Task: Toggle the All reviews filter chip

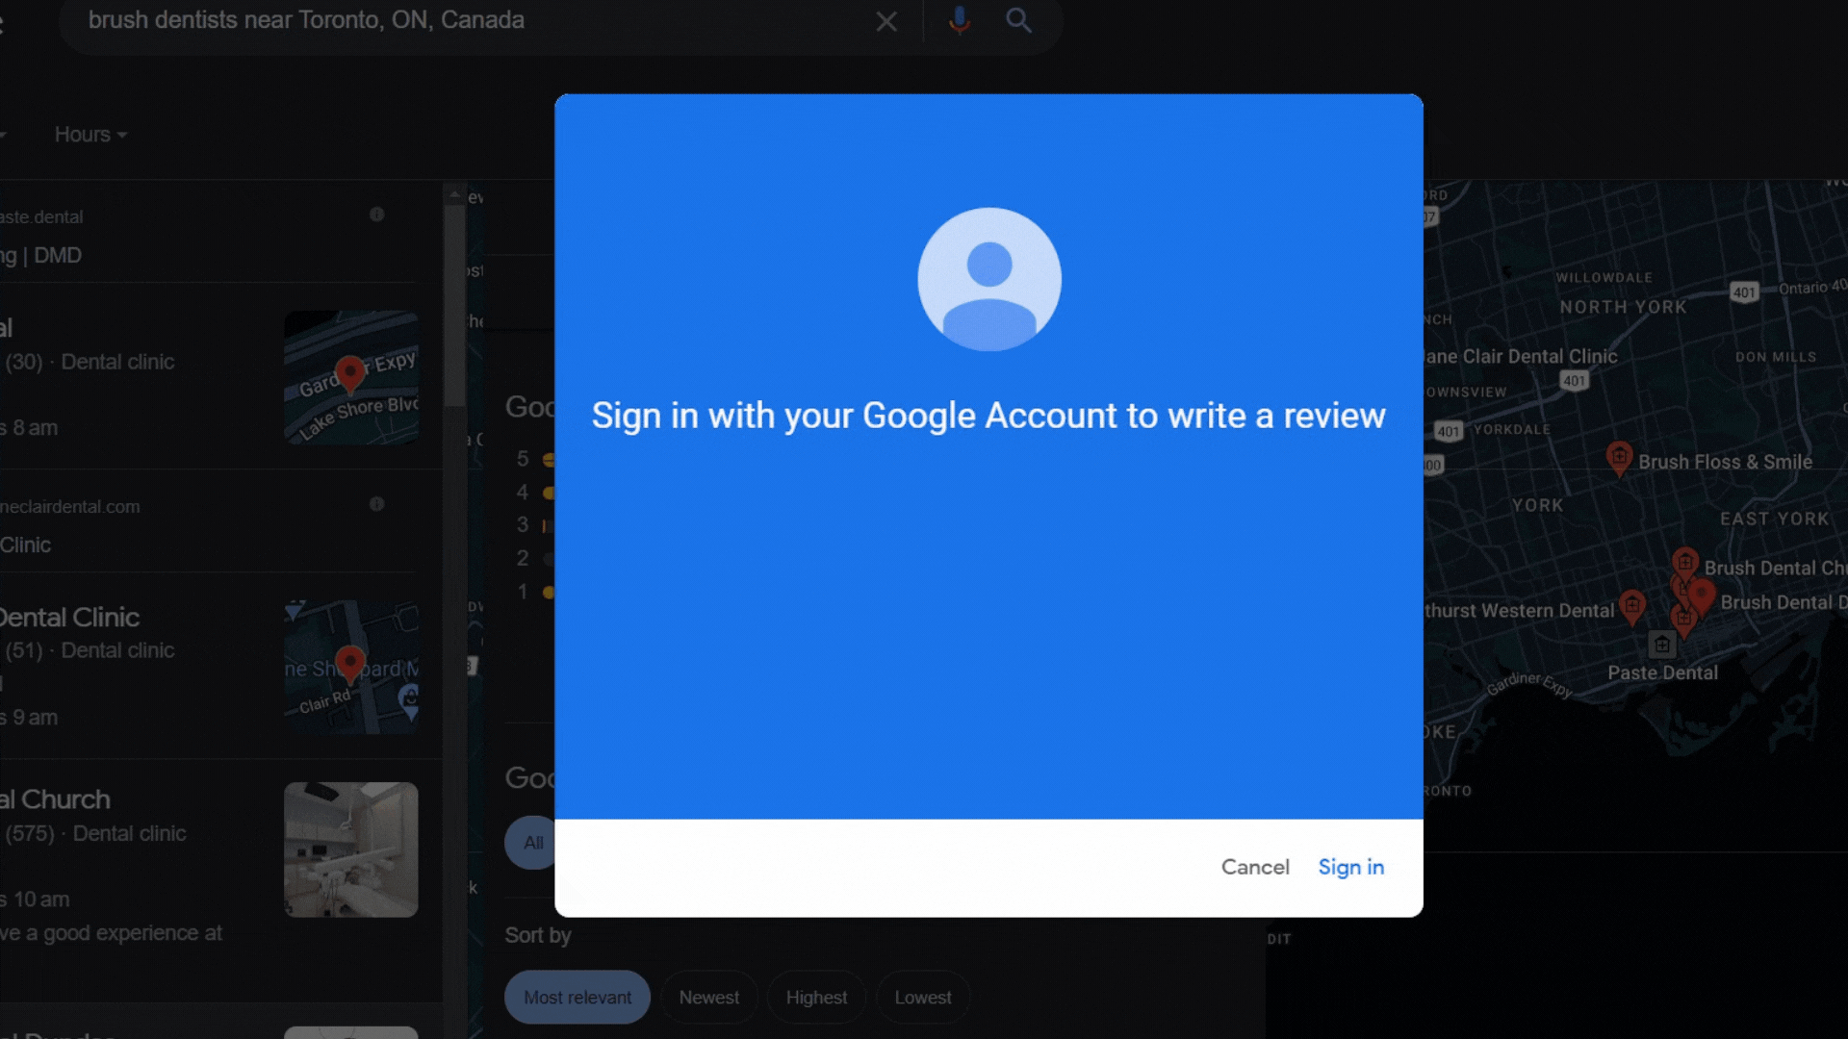Action: [x=533, y=843]
